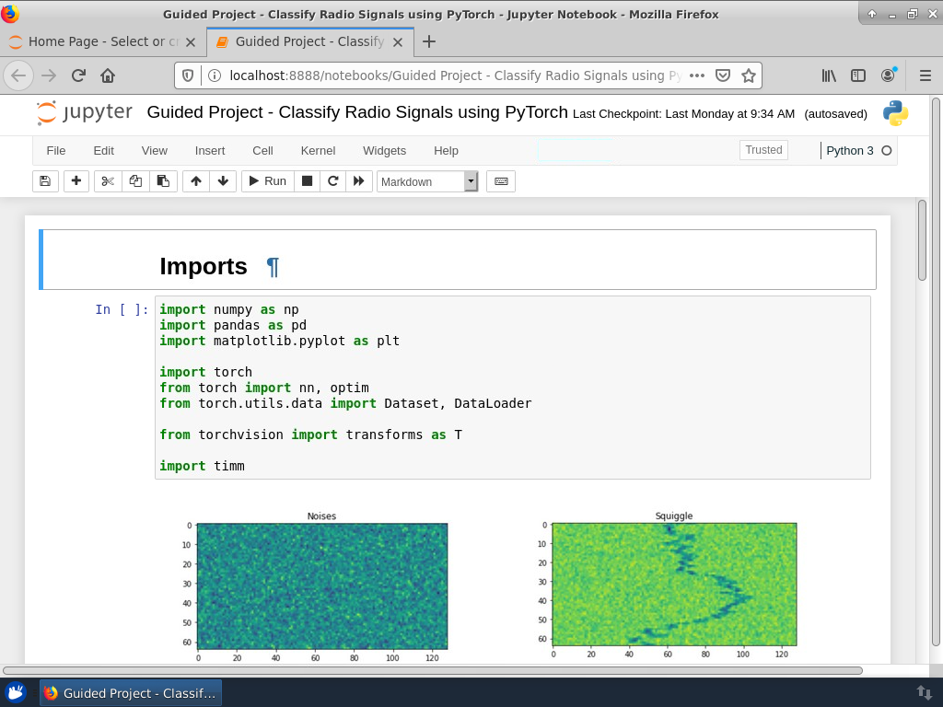
Task: Switch to Home Page browser tab
Action: (x=101, y=41)
